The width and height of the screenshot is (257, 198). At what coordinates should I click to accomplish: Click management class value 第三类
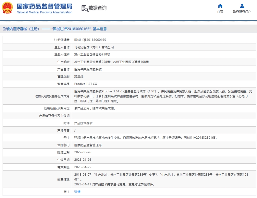(x=79, y=76)
